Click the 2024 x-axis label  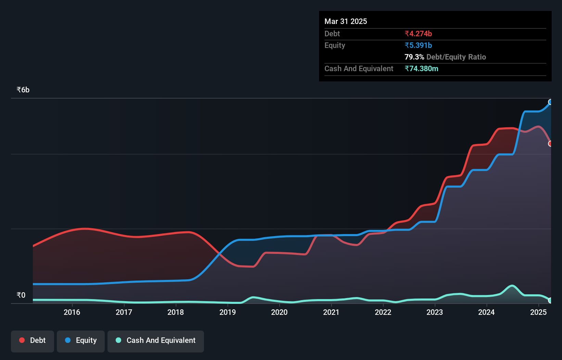486,312
